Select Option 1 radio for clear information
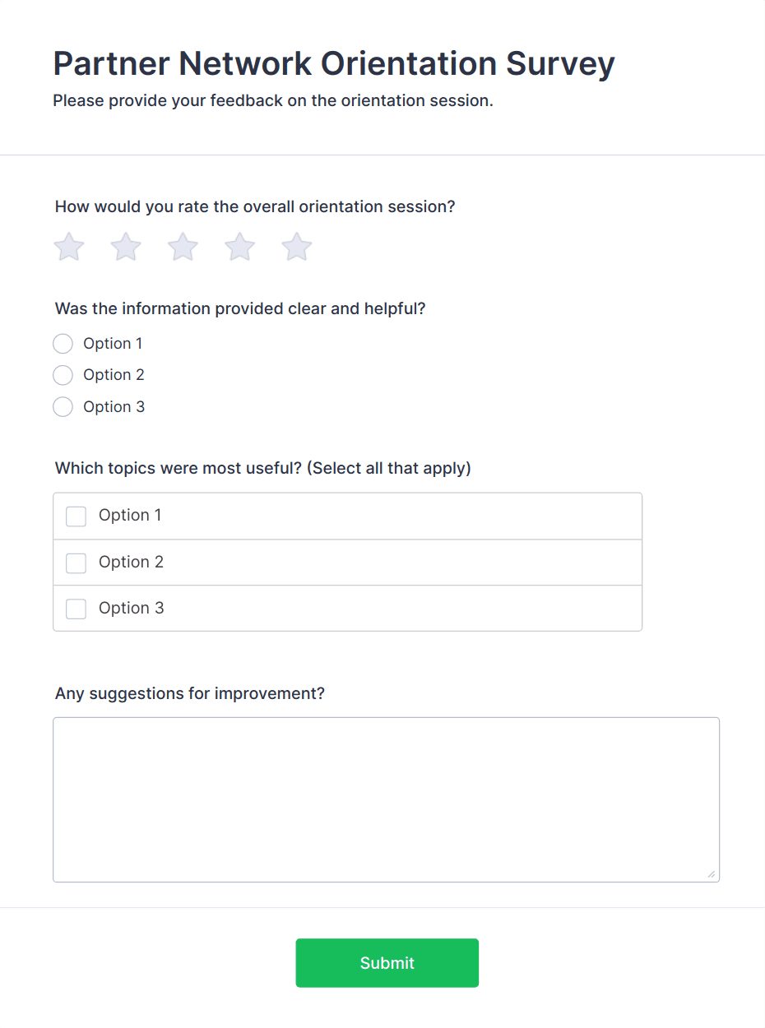The image size is (765, 1028). click(63, 344)
